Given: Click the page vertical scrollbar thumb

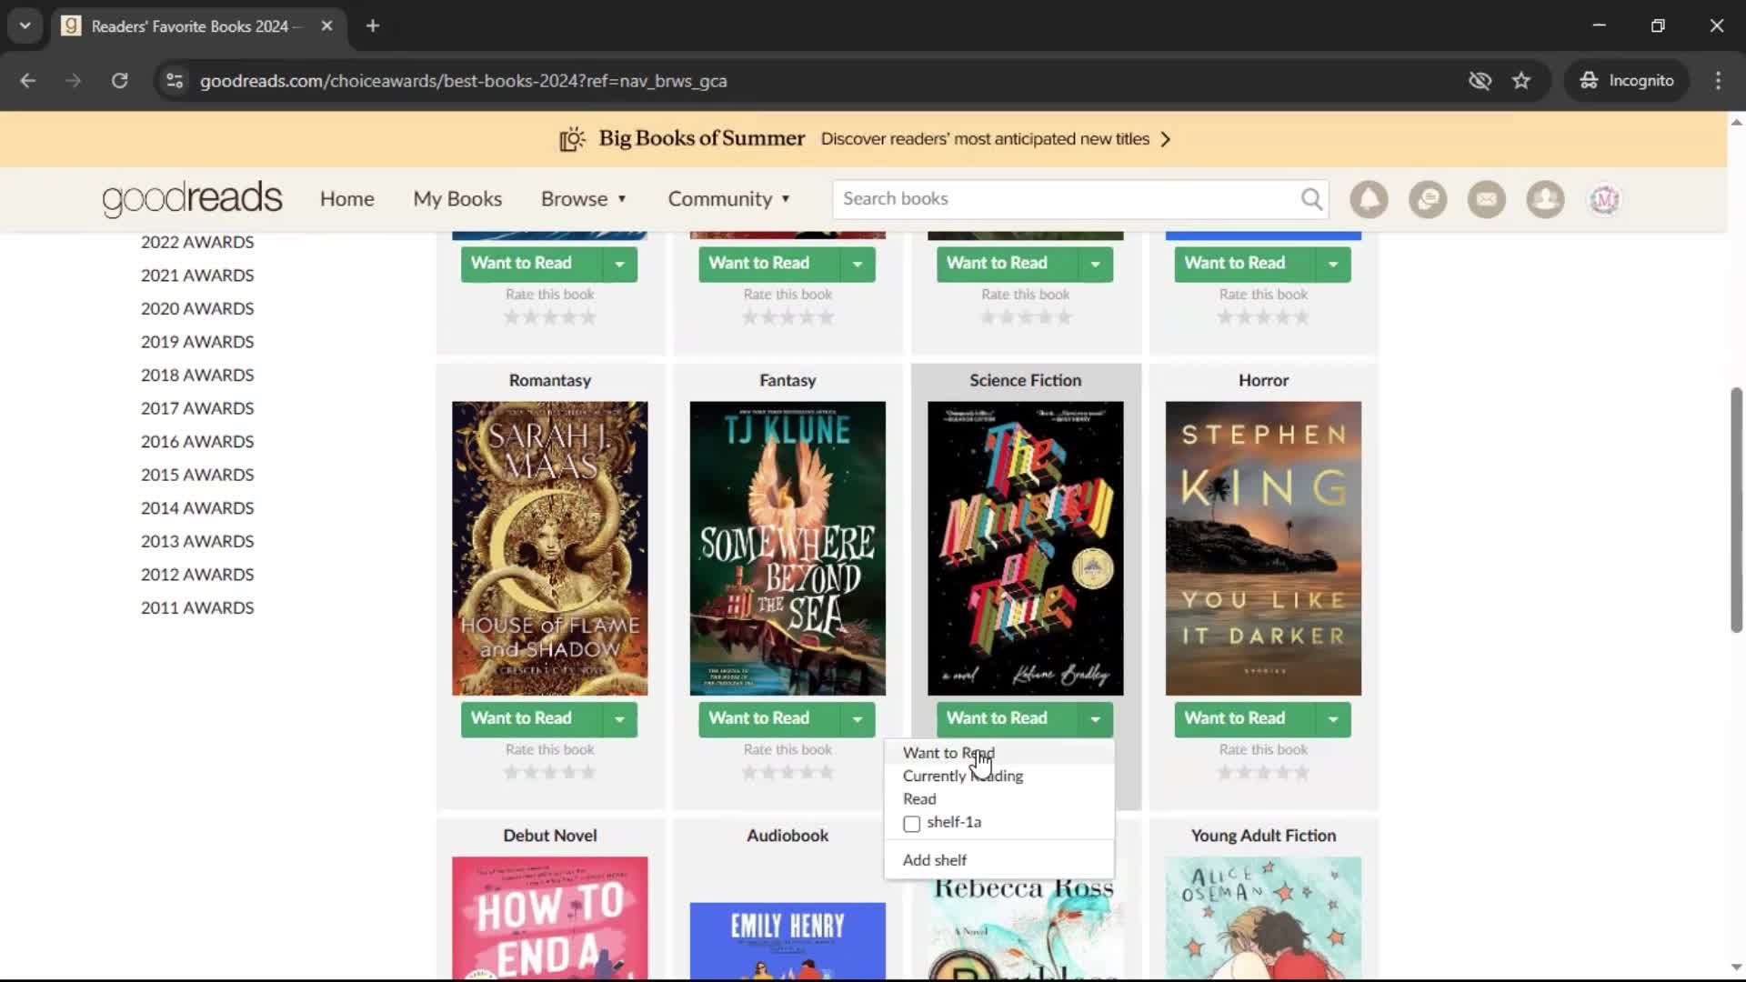Looking at the screenshot, I should (1736, 510).
